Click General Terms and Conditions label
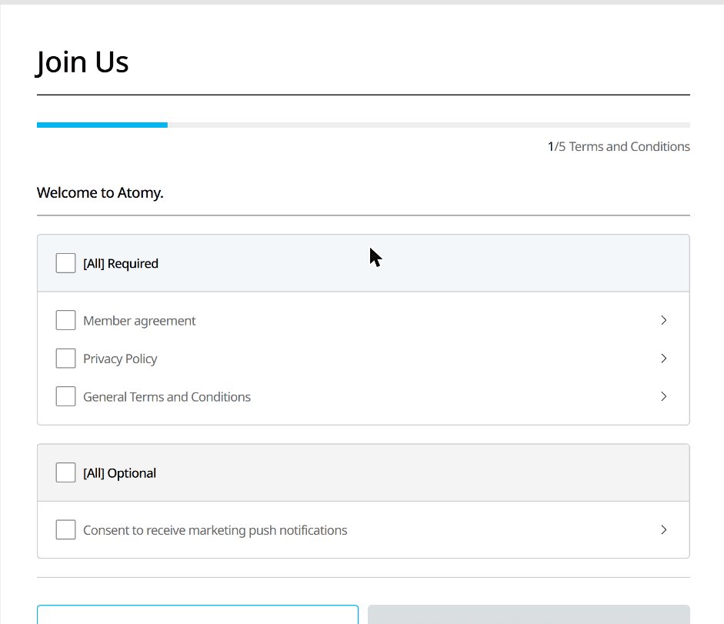Viewport: 724px width, 624px height. click(167, 397)
